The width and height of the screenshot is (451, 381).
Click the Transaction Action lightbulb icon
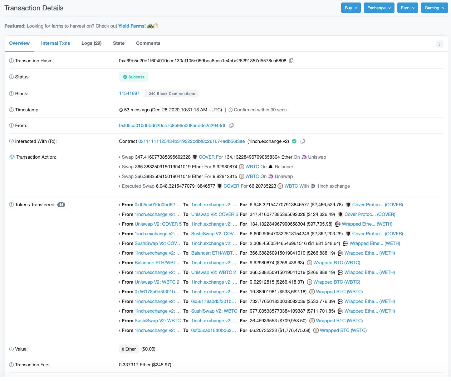coord(12,157)
